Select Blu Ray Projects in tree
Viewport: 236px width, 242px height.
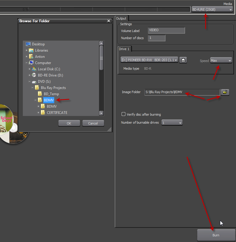coord(53,88)
